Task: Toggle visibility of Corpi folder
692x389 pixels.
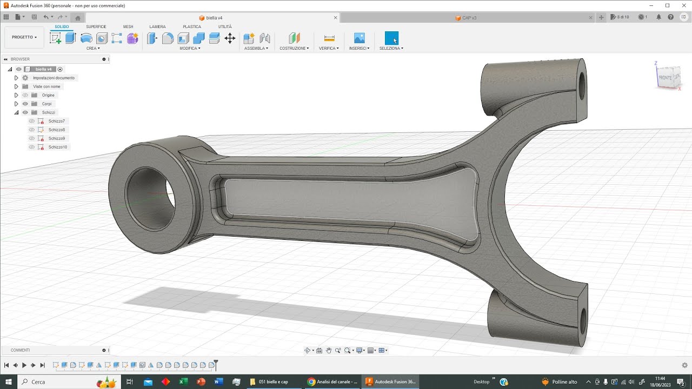Action: pos(25,104)
